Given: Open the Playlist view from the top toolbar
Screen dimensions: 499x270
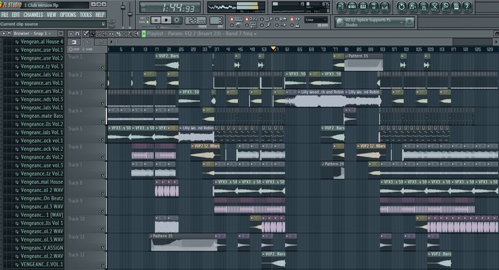Looking at the screenshot, I should (x=341, y=7).
